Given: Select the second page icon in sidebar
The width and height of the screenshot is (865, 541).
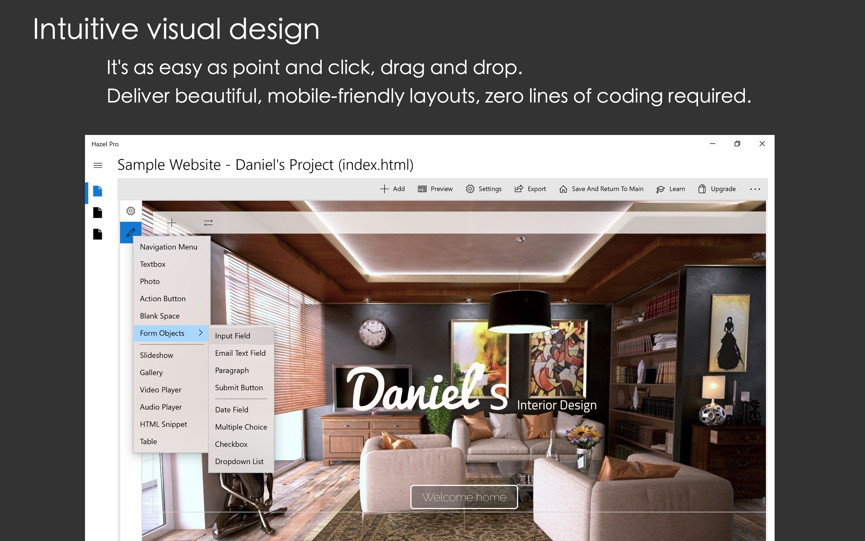Looking at the screenshot, I should (x=98, y=212).
